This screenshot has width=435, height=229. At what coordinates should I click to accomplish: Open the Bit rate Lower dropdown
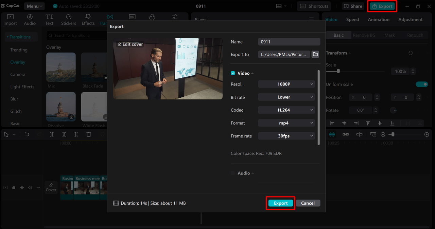click(286, 97)
